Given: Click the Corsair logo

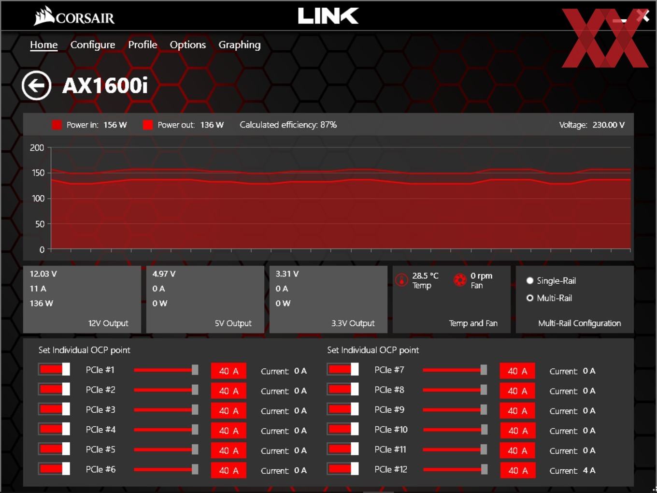Looking at the screenshot, I should click(74, 16).
